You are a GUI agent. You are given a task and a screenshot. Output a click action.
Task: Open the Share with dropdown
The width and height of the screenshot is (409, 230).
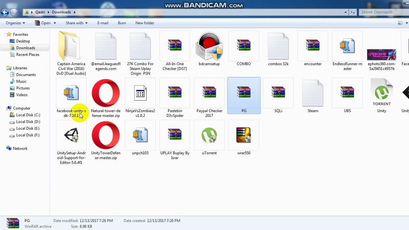(76, 23)
